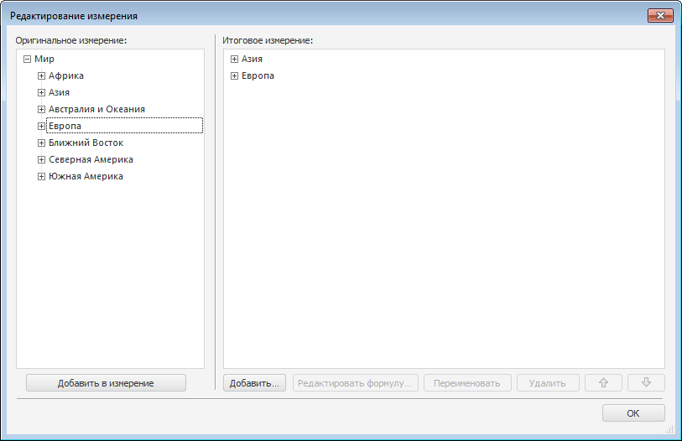Select Европа in the resulting dimension list
This screenshot has width=682, height=441.
tap(258, 75)
